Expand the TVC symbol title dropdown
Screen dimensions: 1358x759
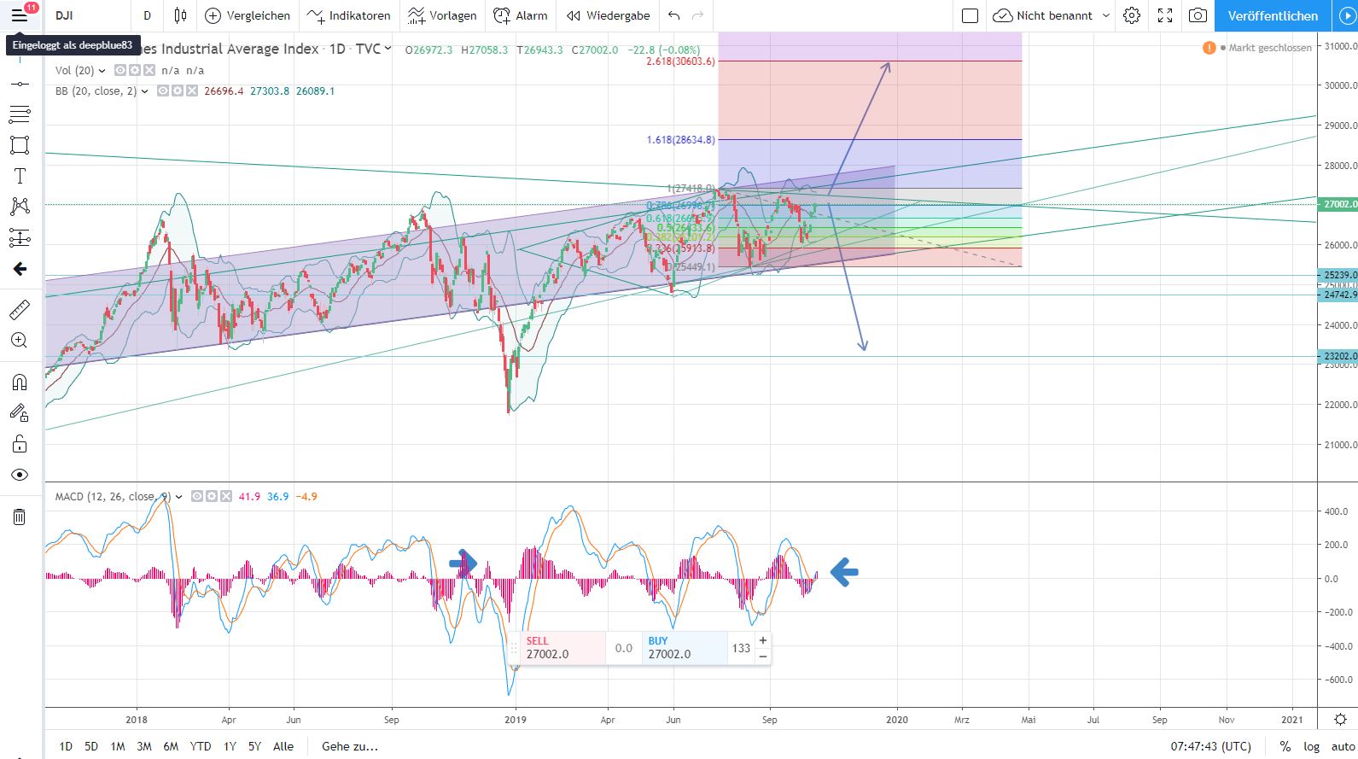tap(388, 49)
